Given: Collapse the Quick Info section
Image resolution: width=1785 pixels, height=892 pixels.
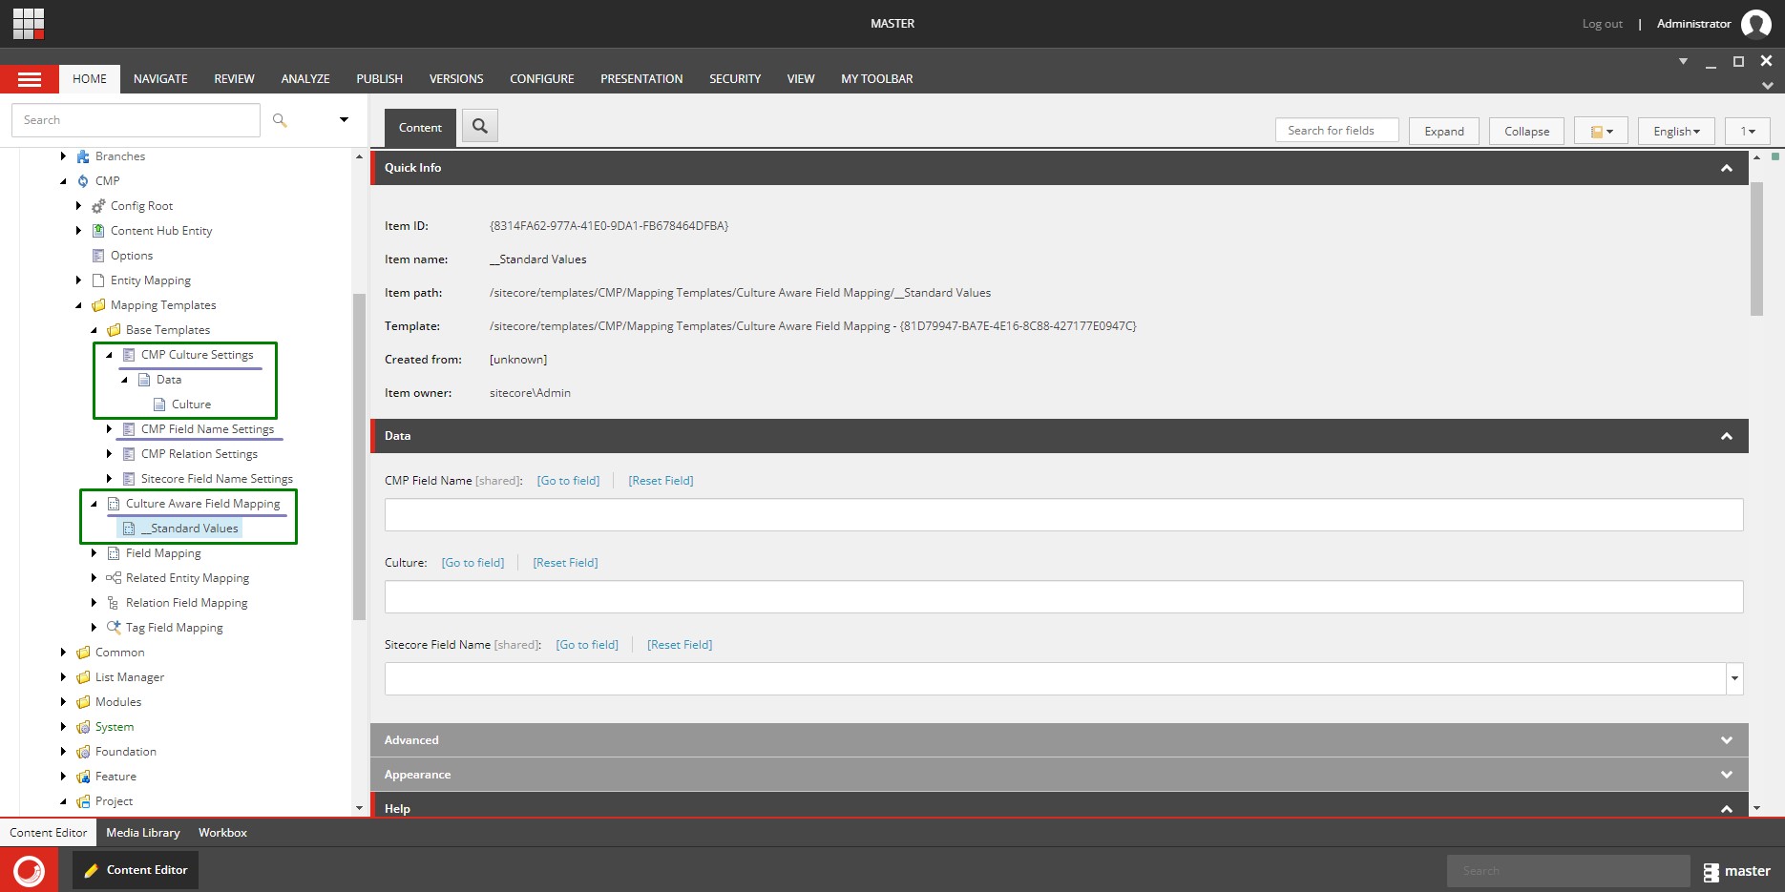Looking at the screenshot, I should click(x=1726, y=168).
